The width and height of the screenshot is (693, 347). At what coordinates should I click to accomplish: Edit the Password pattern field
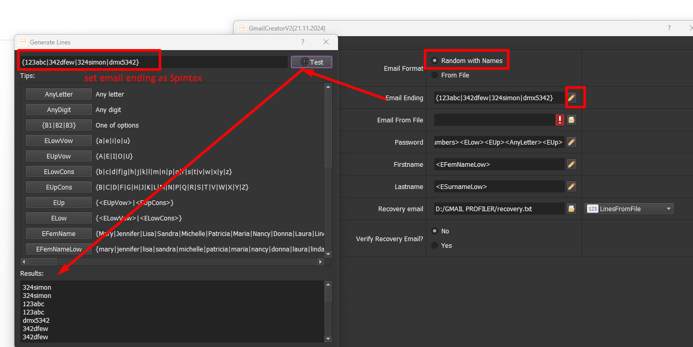499,142
